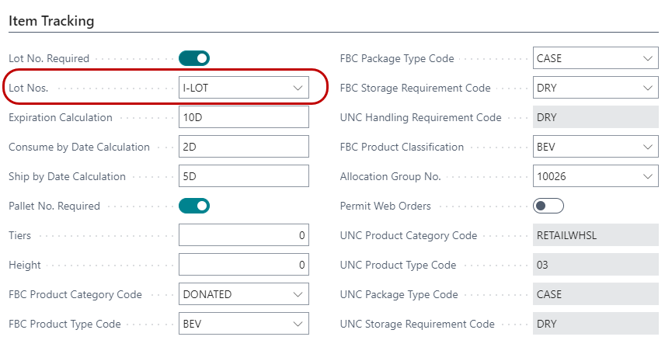This screenshot has width=665, height=361.
Task: Click the Consume by Date Calculation field
Action: click(x=243, y=148)
